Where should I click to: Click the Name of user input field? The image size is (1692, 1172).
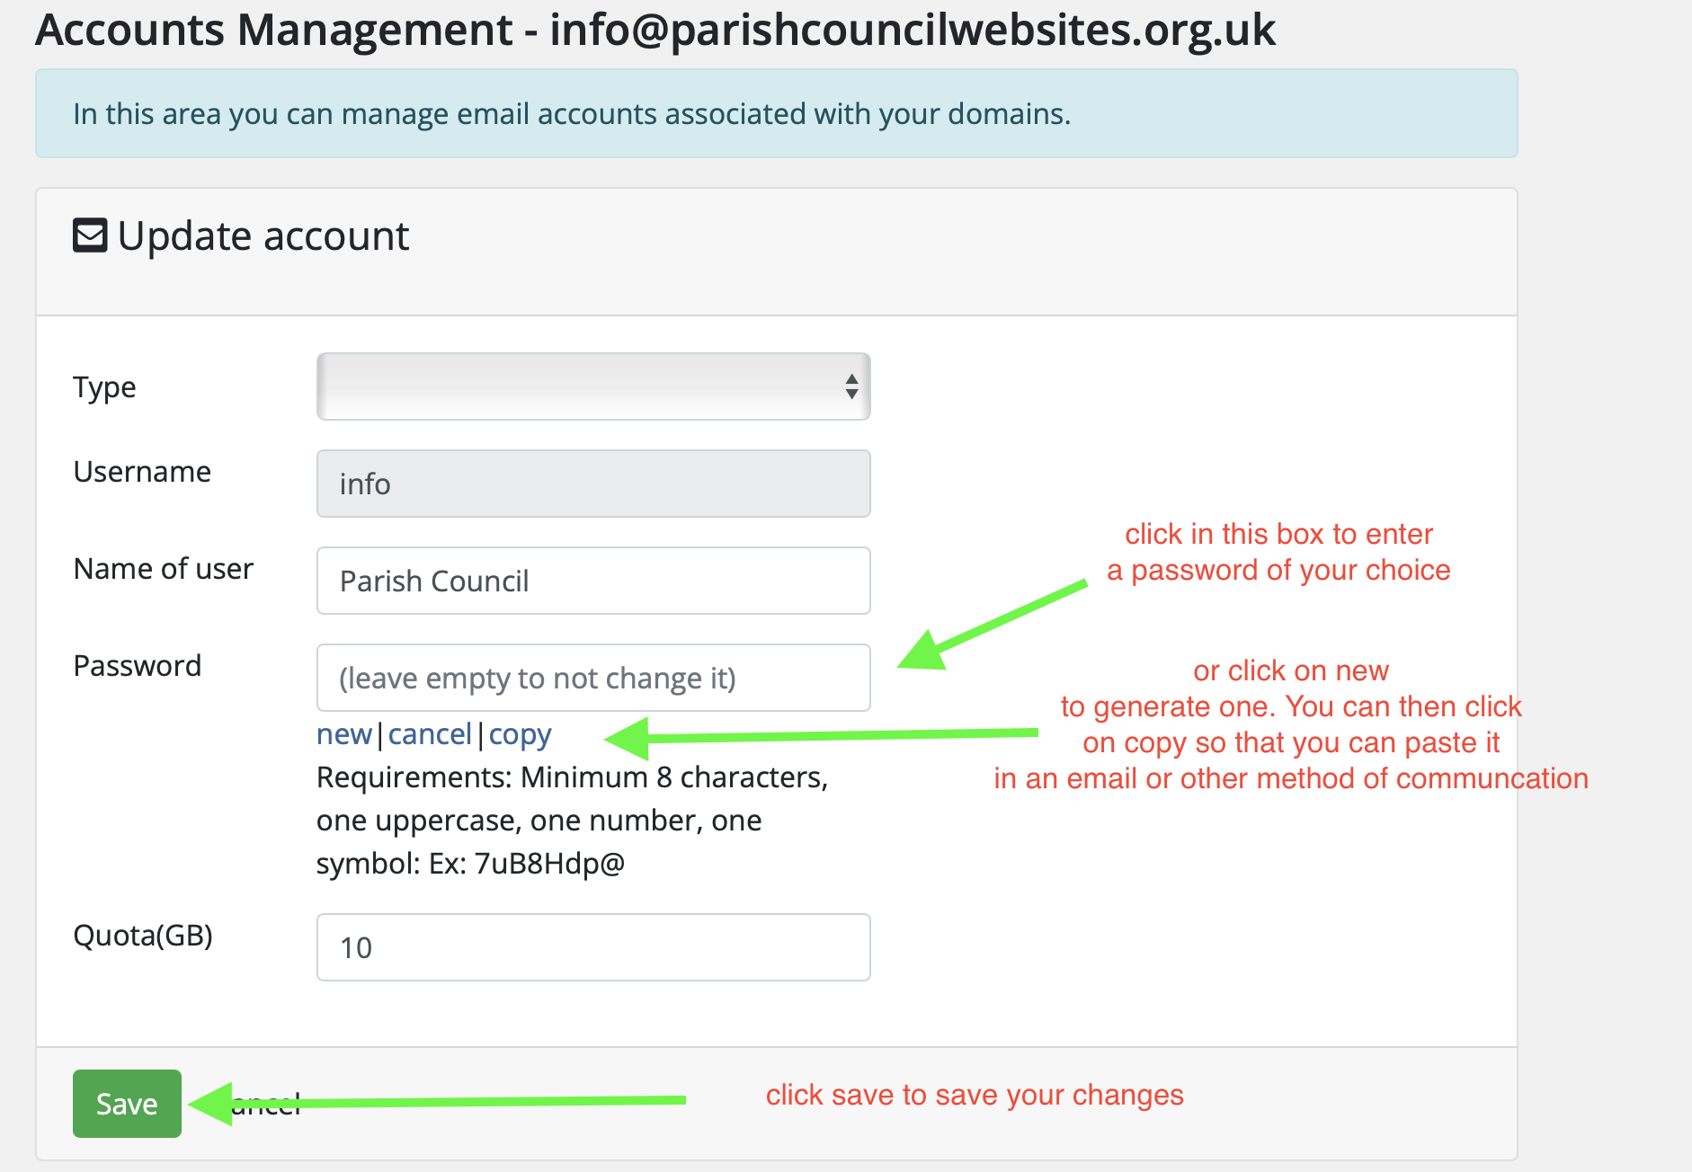593,581
